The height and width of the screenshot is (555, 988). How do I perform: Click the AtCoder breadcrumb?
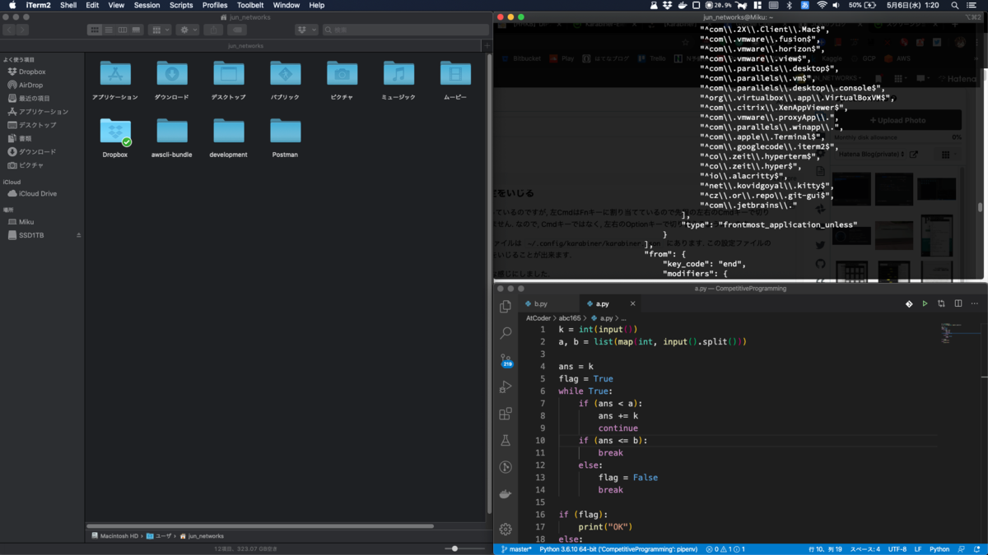point(538,318)
